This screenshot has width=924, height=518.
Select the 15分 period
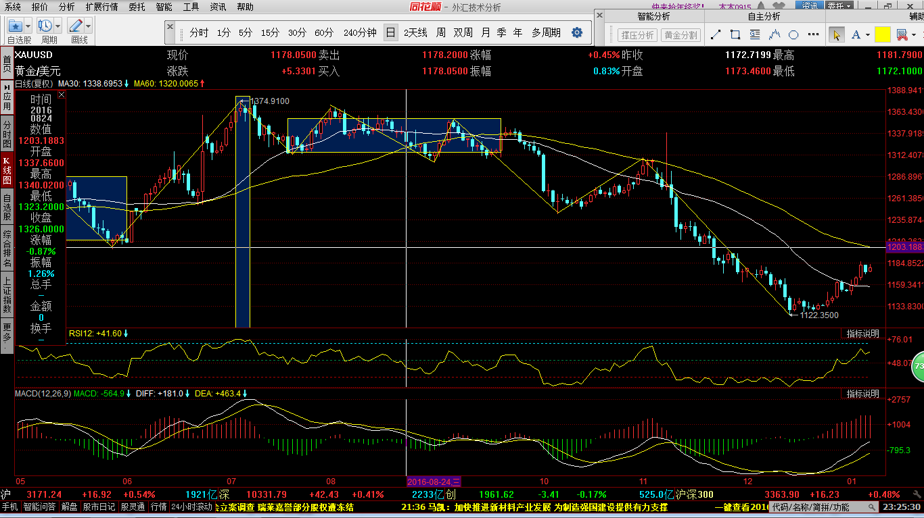[x=270, y=32]
